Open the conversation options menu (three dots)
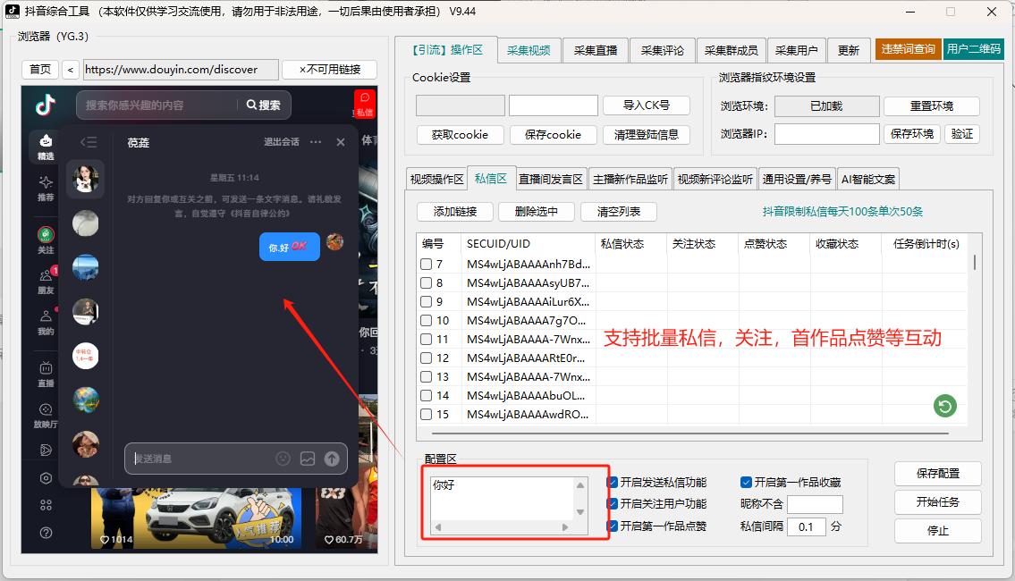 [x=317, y=141]
